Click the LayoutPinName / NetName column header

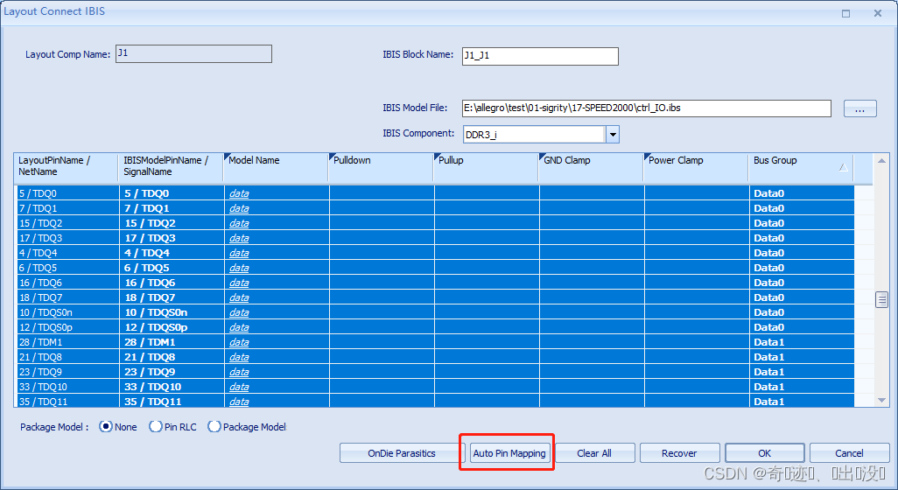coord(66,166)
